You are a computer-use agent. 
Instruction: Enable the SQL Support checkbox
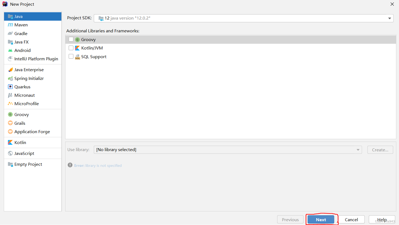[71, 57]
